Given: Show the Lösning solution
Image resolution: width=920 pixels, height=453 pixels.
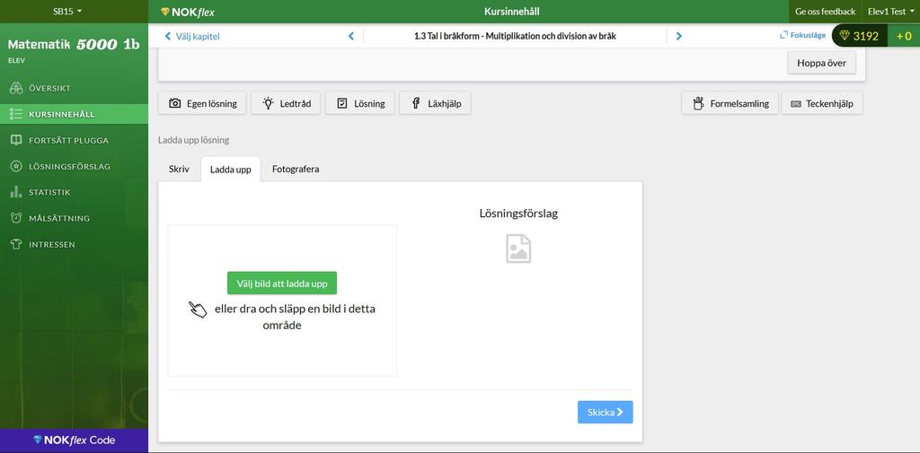Looking at the screenshot, I should [359, 103].
